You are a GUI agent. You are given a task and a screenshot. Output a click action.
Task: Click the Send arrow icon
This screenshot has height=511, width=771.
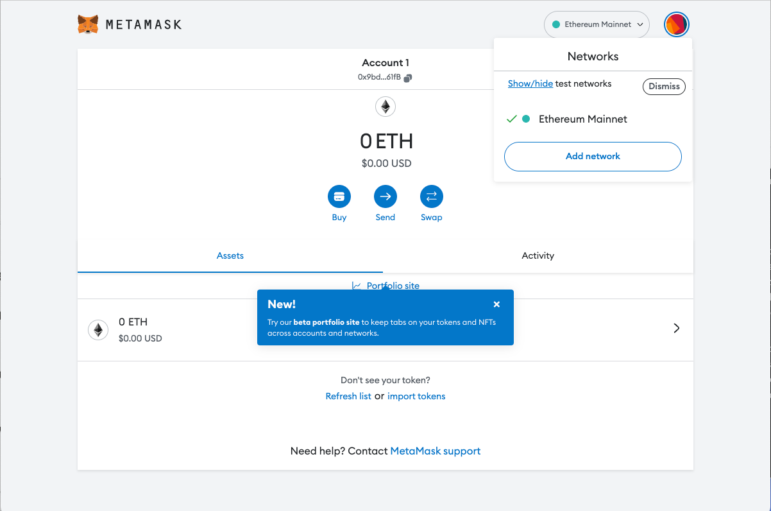[385, 196]
